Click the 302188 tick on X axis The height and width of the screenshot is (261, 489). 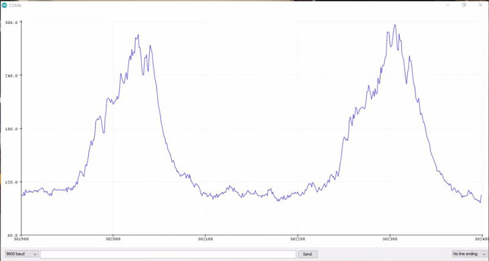[205, 240]
